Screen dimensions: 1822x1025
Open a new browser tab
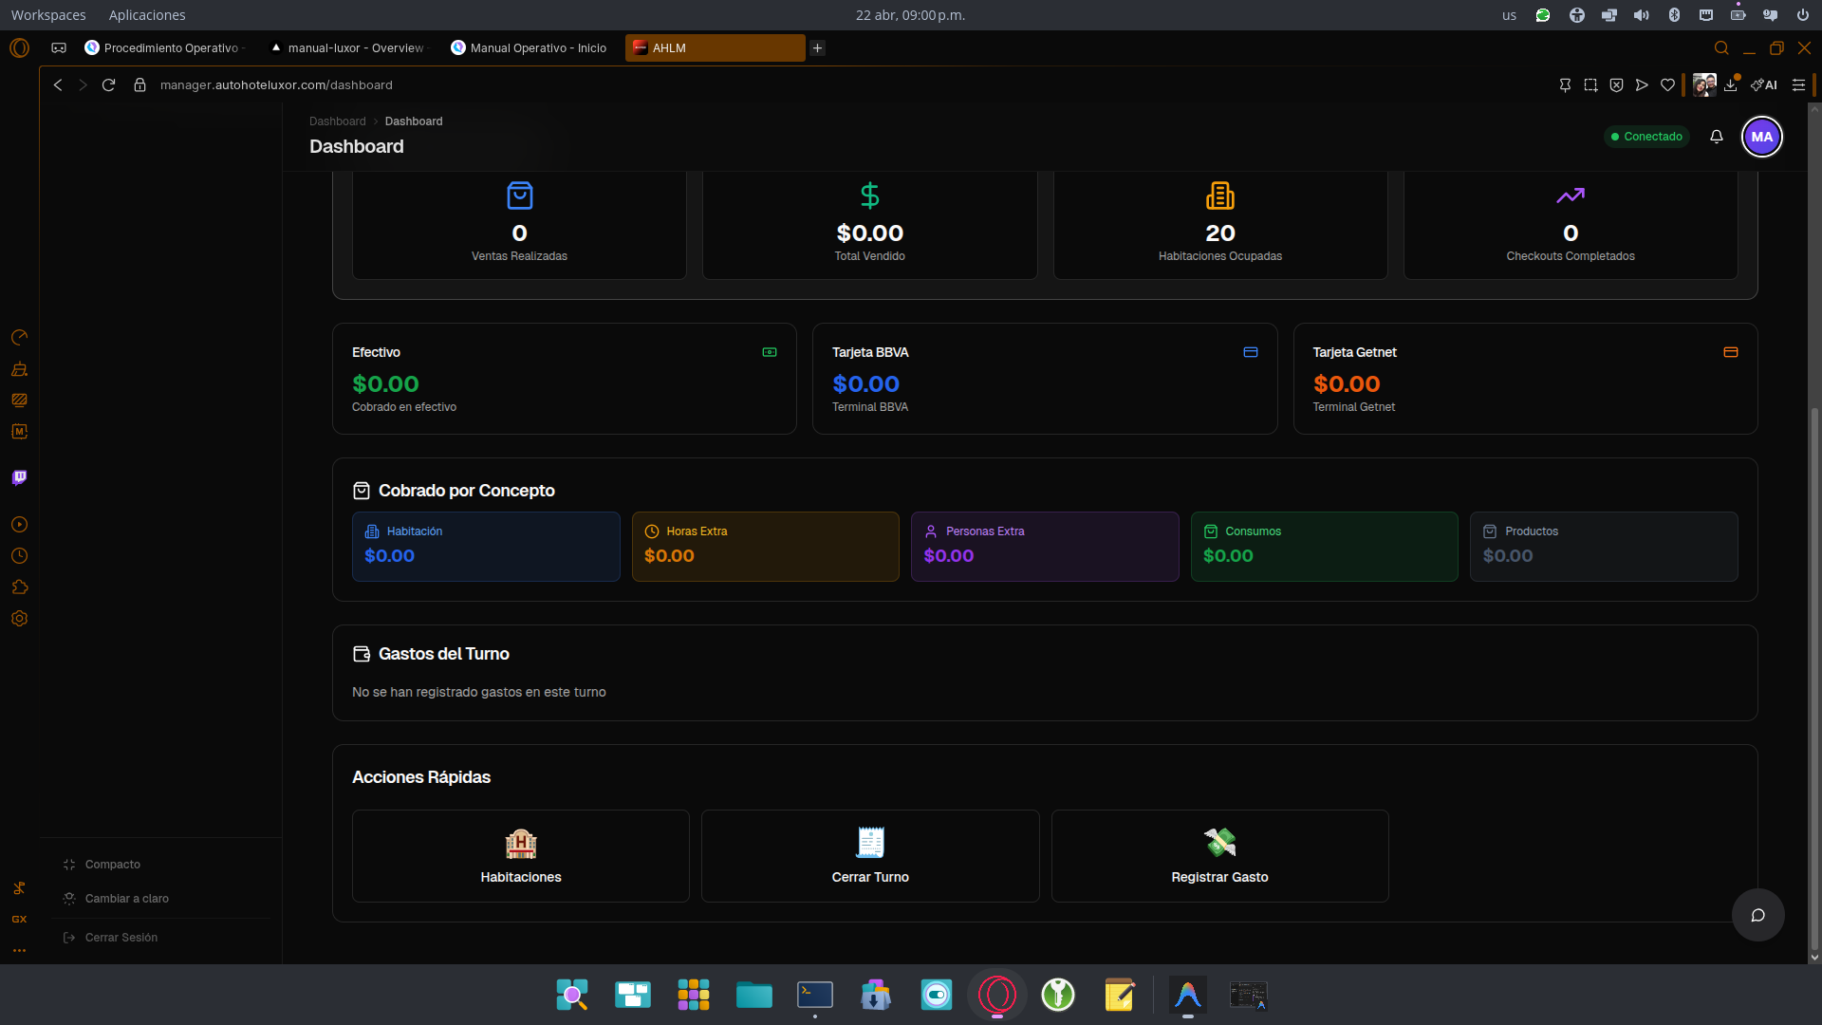817,48
